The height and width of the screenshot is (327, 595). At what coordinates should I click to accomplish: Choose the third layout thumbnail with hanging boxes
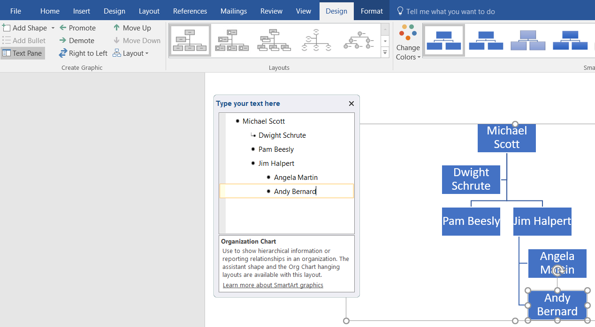point(274,40)
